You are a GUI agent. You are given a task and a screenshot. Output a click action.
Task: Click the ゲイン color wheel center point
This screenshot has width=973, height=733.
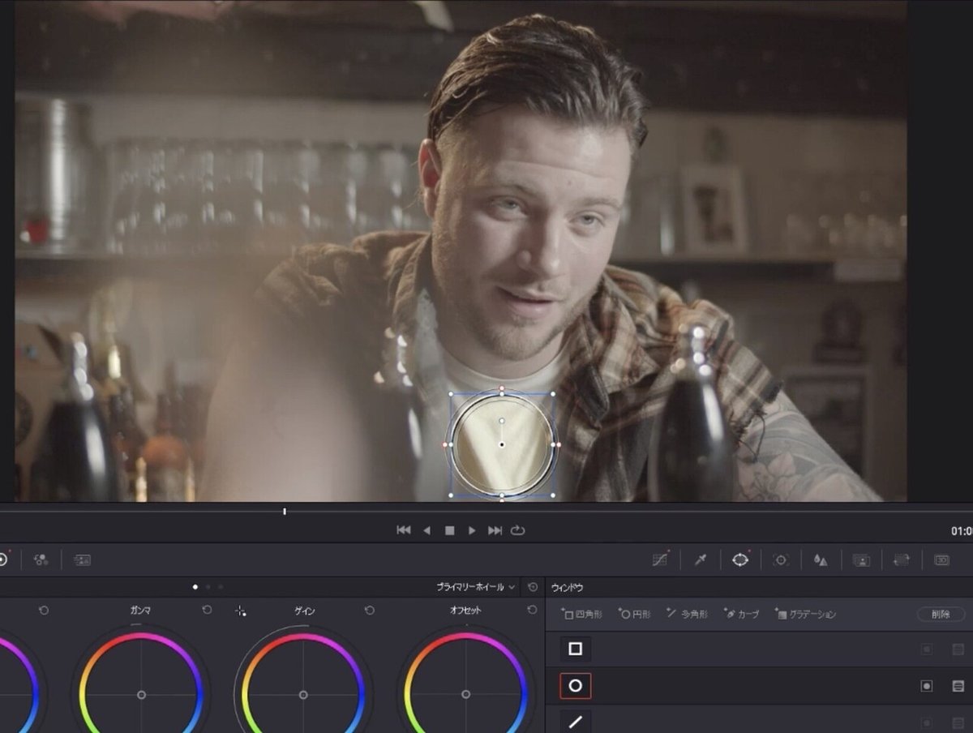point(303,695)
